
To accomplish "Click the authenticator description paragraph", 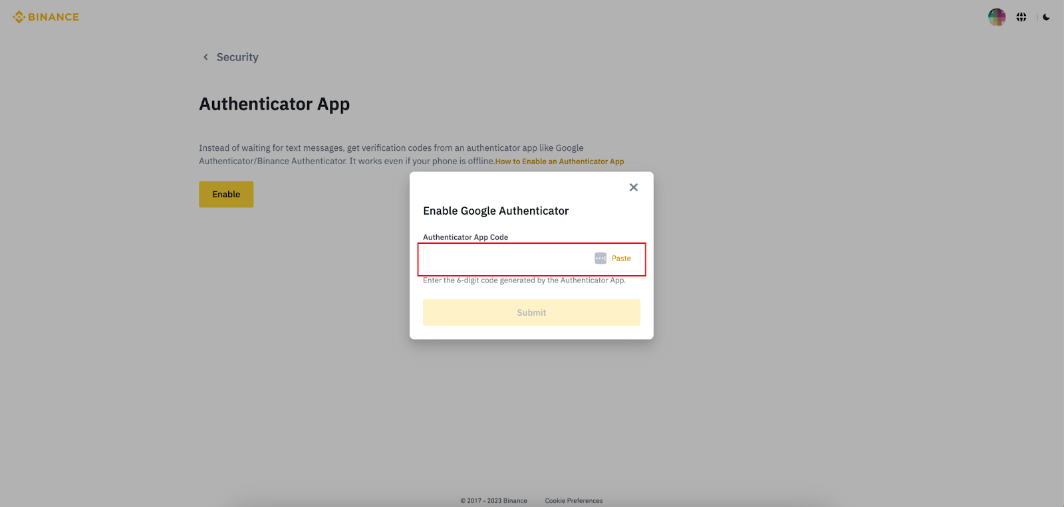I will click(x=391, y=148).
